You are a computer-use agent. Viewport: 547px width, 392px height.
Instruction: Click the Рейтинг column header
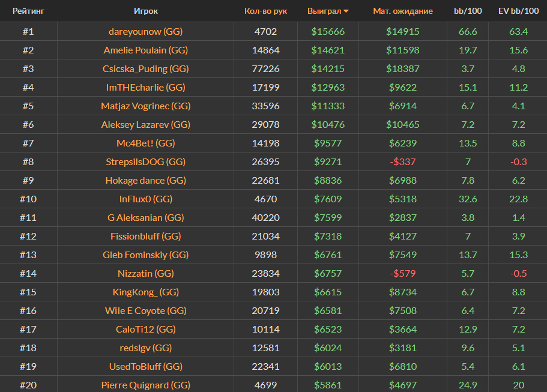[x=28, y=11]
